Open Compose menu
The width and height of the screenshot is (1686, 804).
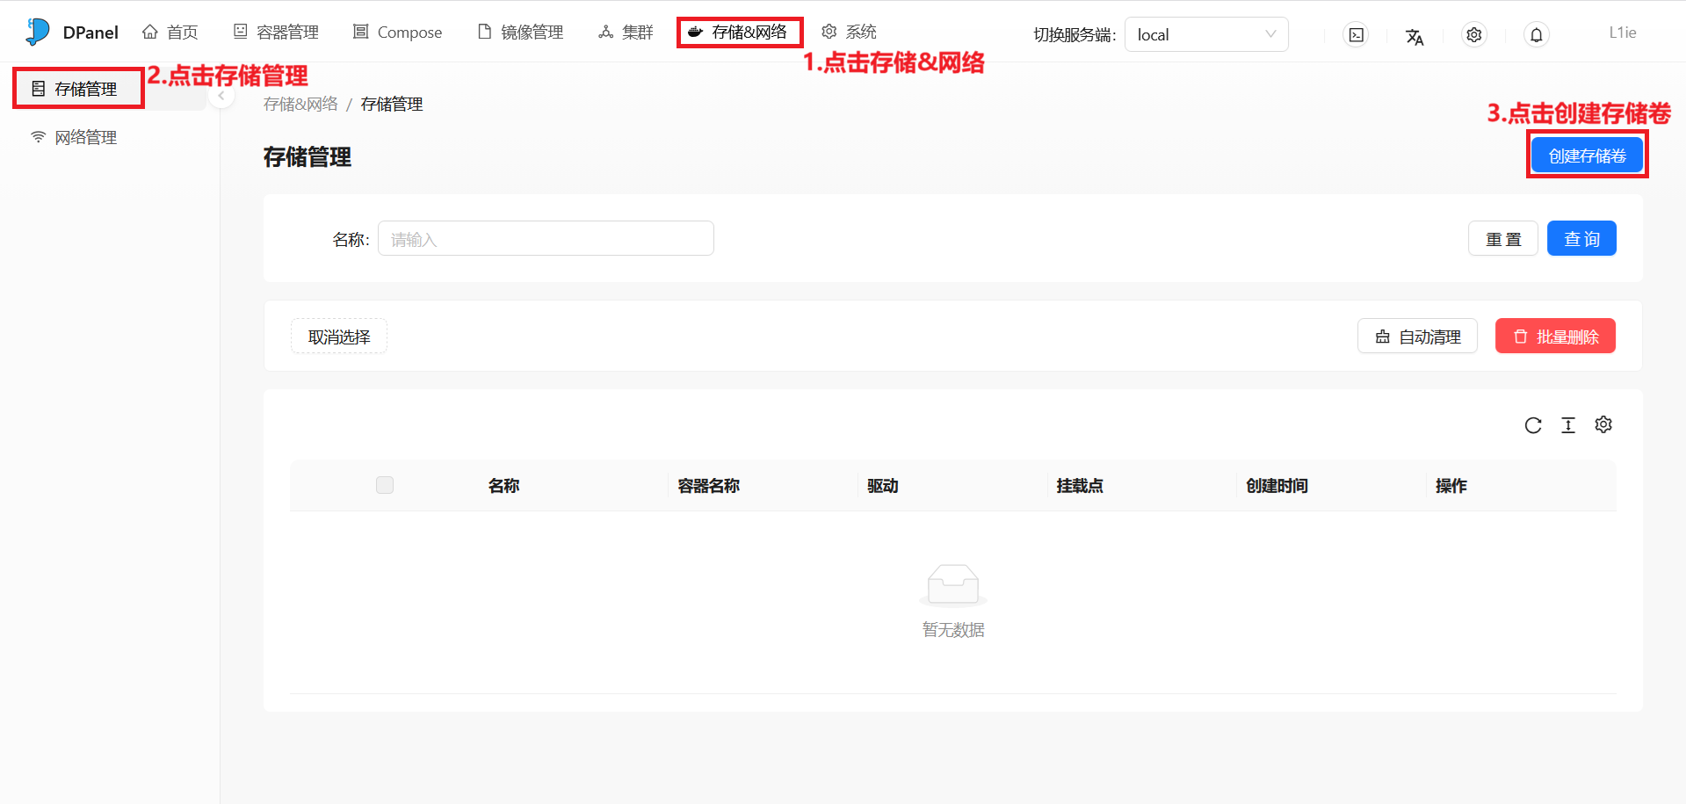397,33
